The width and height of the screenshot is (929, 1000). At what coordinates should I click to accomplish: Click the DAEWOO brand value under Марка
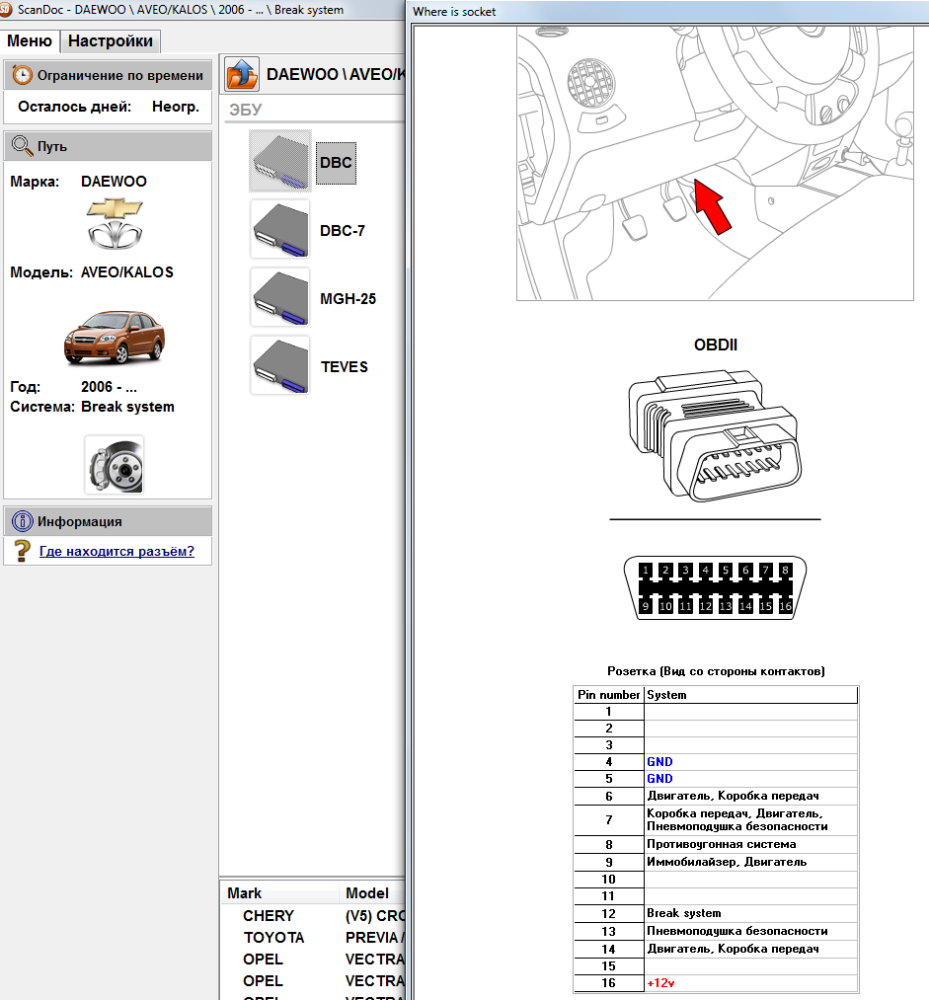114,181
